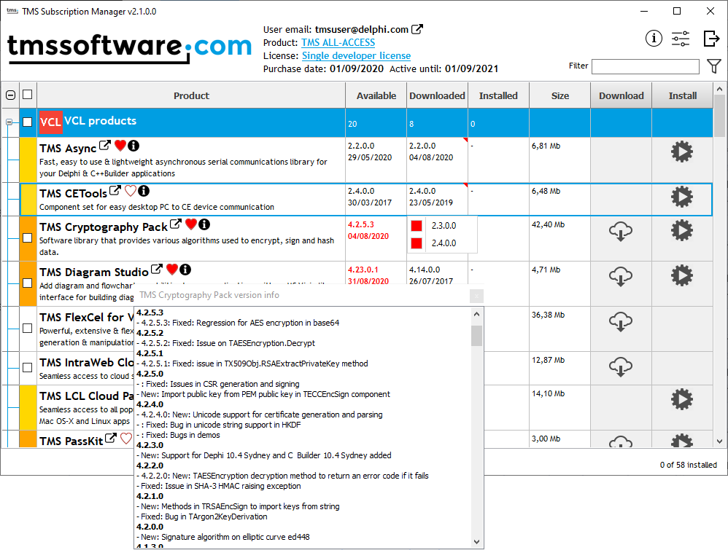Select downloaded version 2.4.0.0 red square

pos(417,243)
